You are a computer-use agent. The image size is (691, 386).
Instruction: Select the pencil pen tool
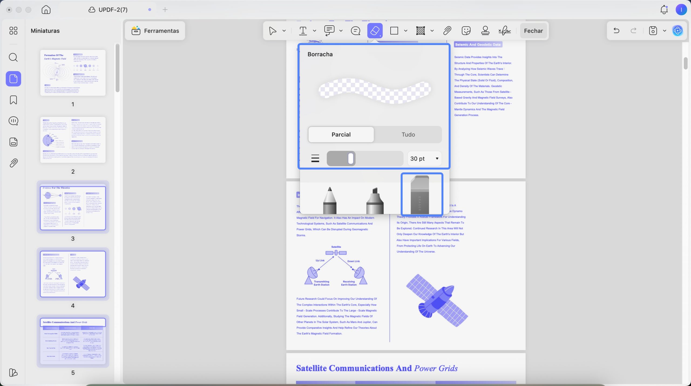330,200
